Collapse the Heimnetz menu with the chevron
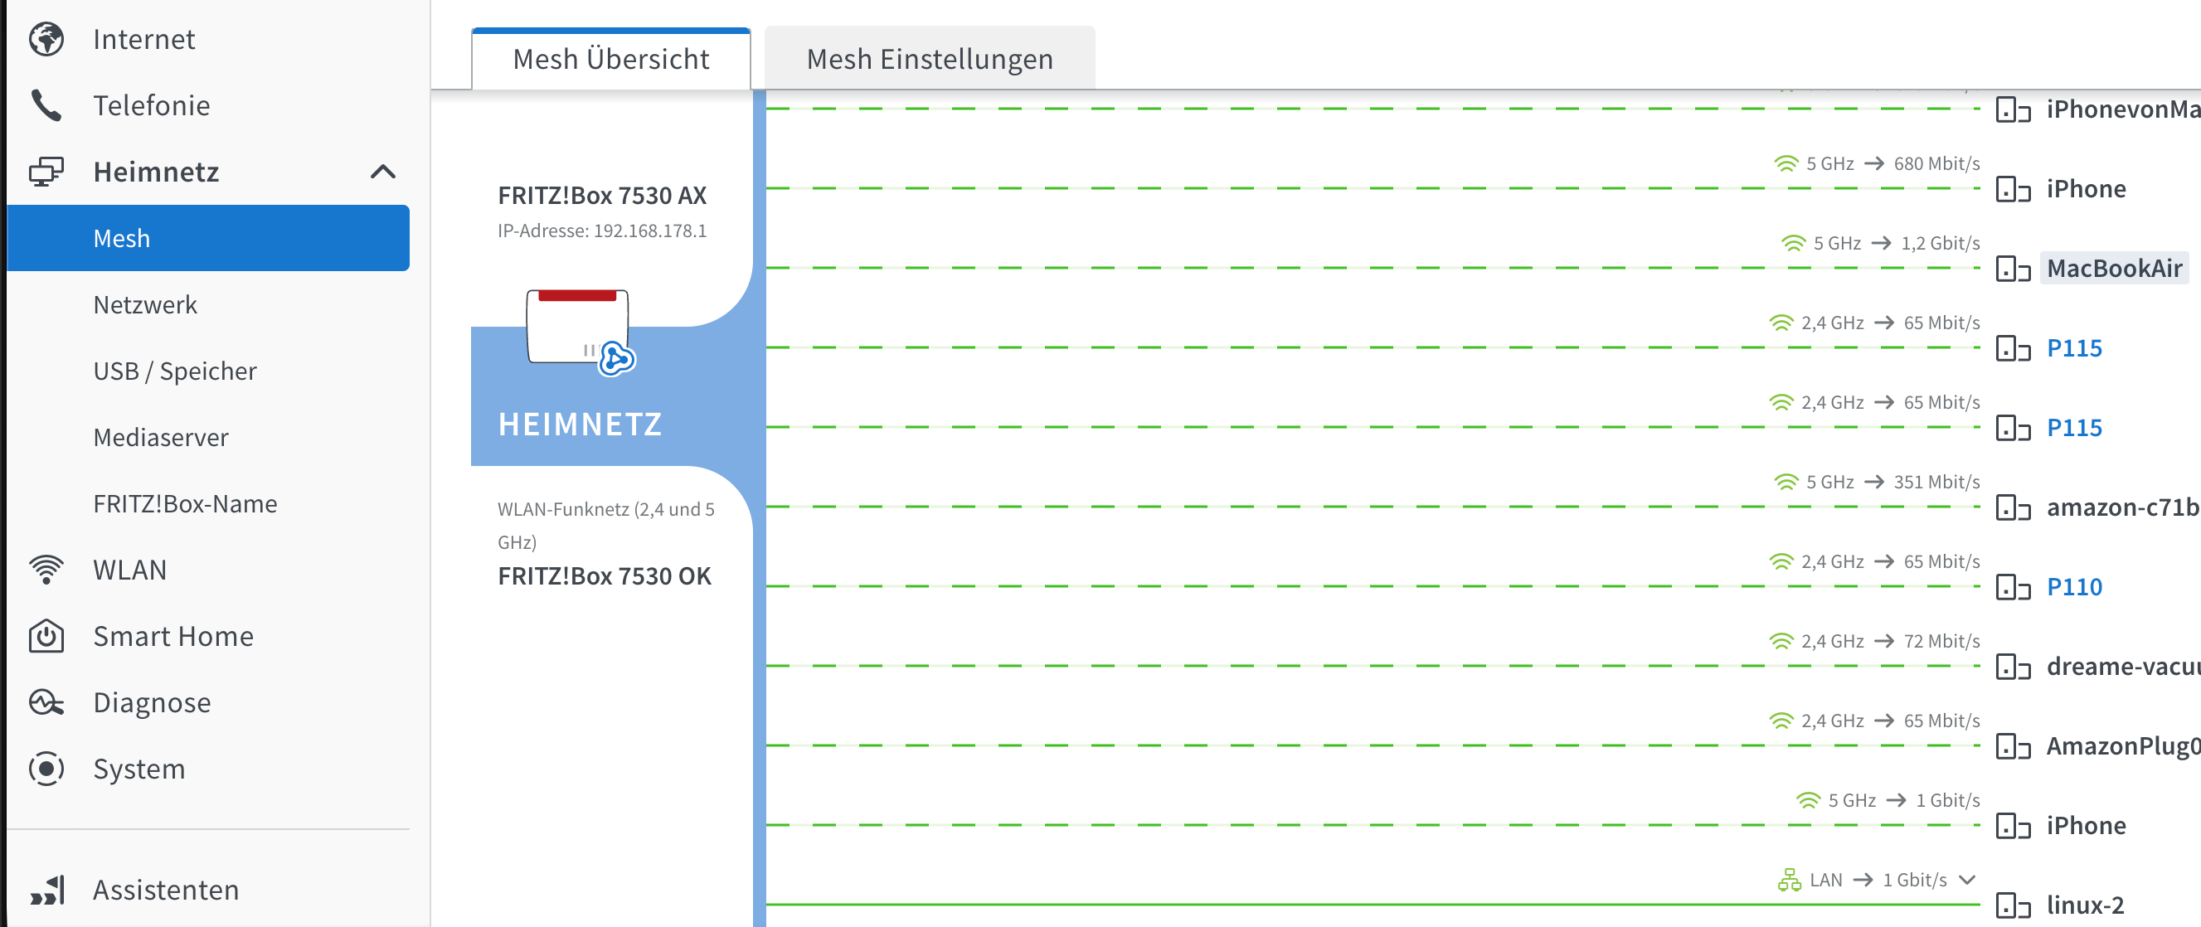This screenshot has width=2201, height=927. click(x=384, y=172)
